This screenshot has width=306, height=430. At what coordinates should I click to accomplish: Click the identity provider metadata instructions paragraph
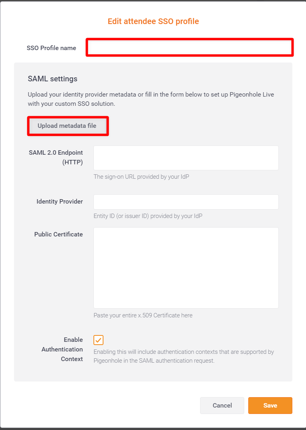(x=151, y=99)
